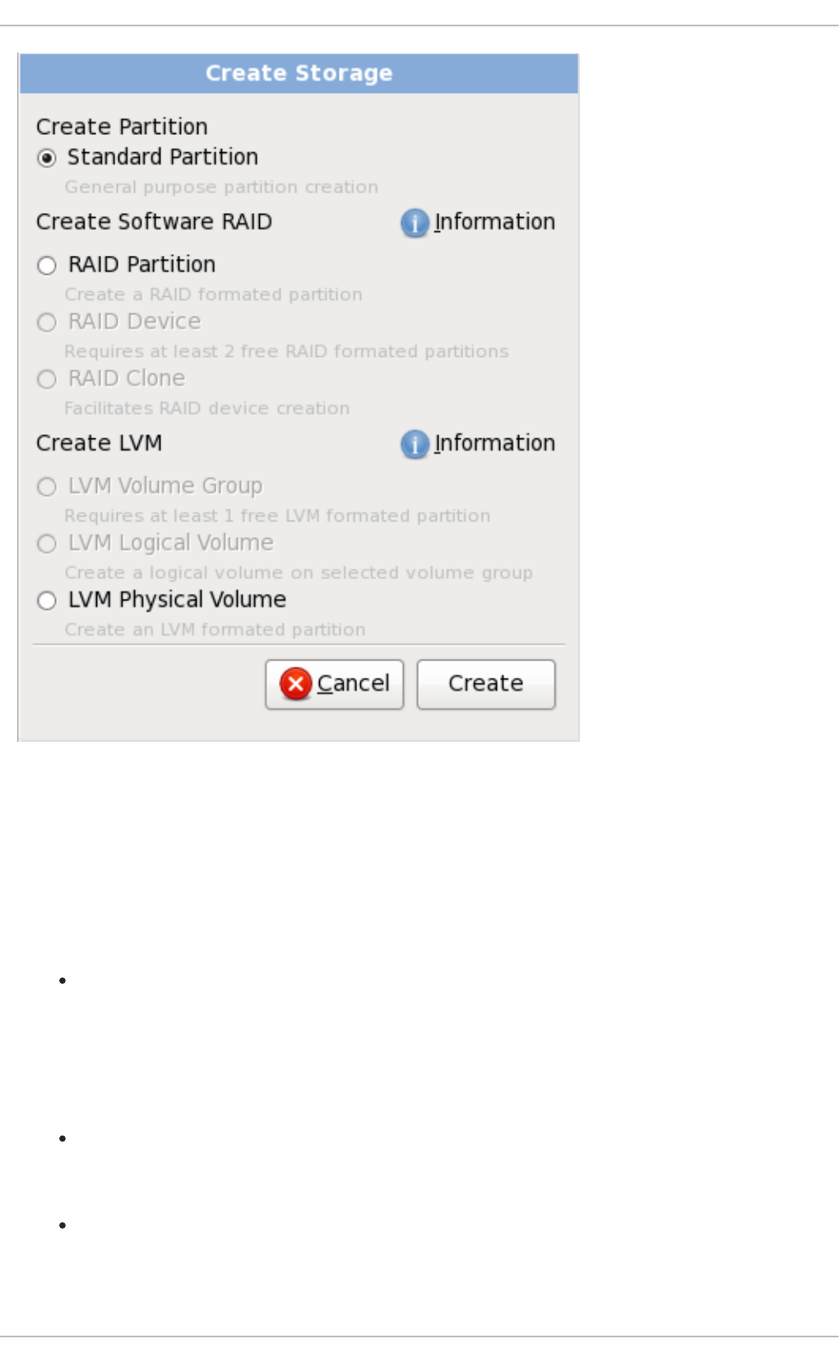Select the RAID Partition radio button
The height and width of the screenshot is (1362, 839).
[x=47, y=266]
